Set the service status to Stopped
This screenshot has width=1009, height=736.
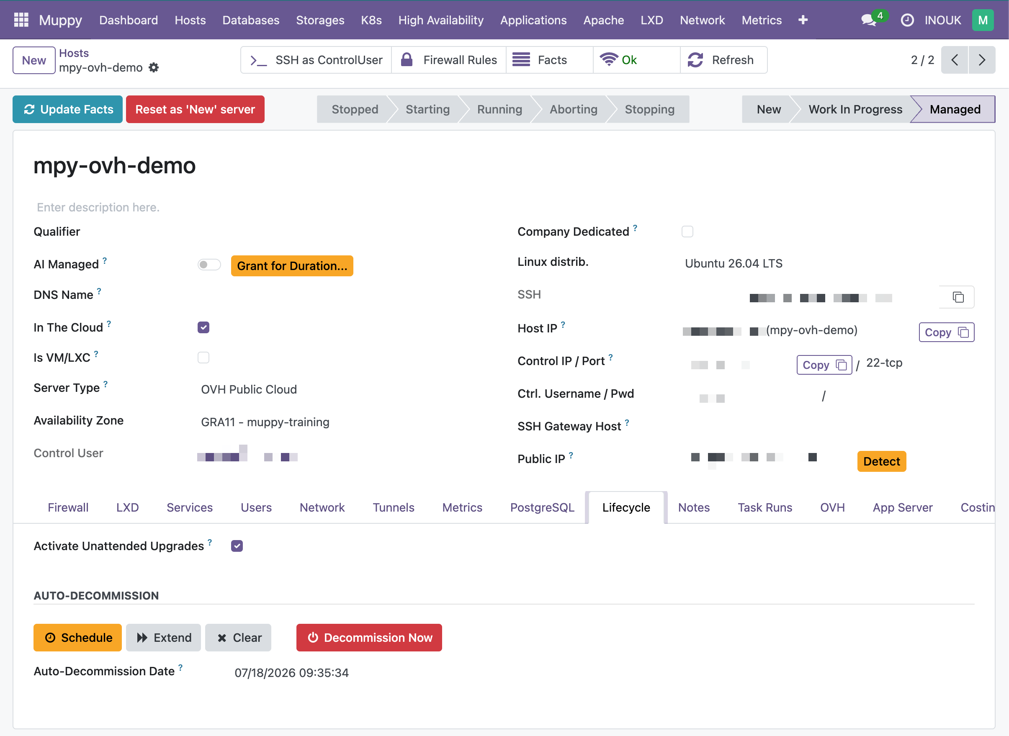tap(355, 109)
